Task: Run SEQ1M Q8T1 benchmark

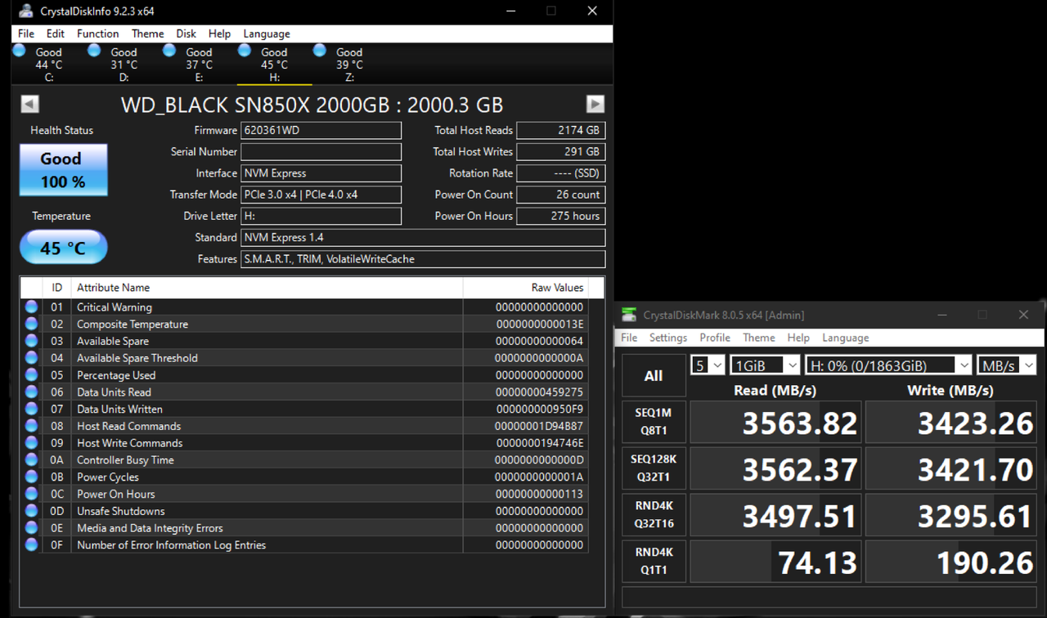Action: 654,422
